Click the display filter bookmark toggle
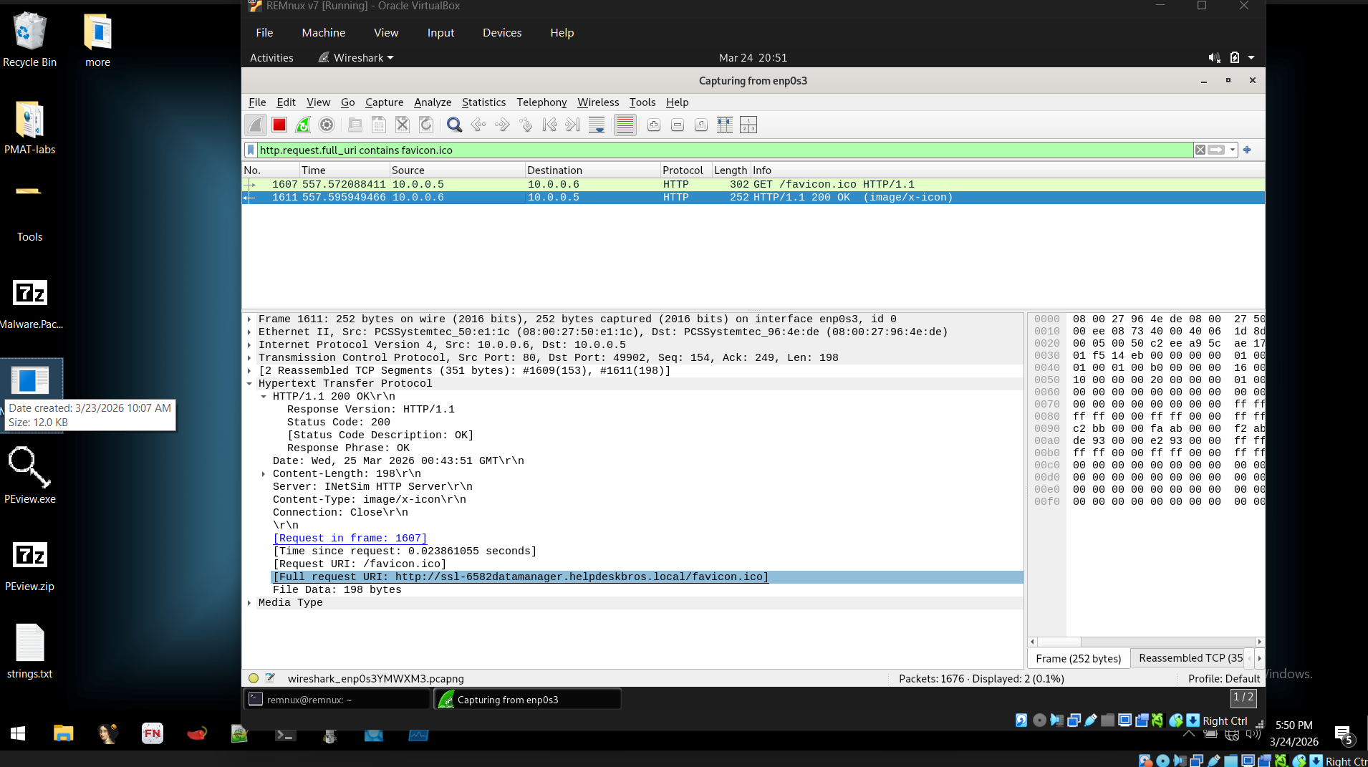1368x767 pixels. 251,150
